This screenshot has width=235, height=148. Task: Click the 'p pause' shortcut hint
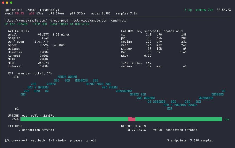(x=76, y=140)
